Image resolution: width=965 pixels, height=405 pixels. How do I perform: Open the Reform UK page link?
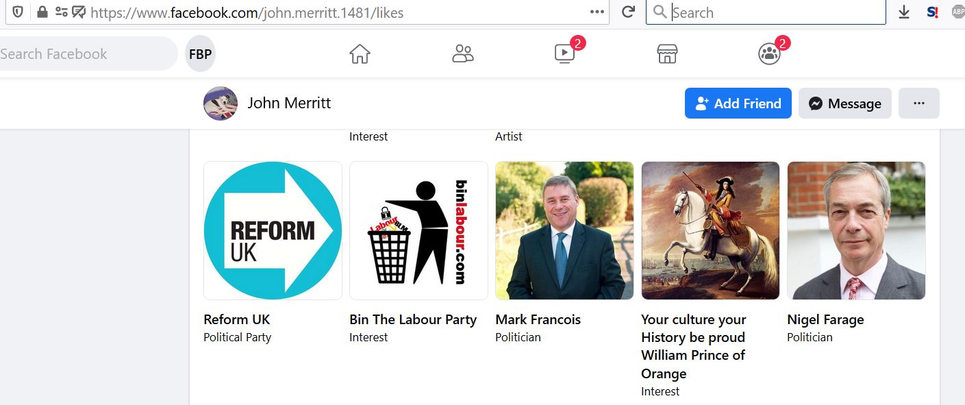coord(237,319)
